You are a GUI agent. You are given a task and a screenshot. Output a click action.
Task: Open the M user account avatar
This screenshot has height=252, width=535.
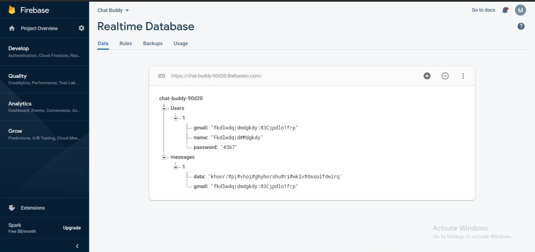pyautogui.click(x=520, y=10)
